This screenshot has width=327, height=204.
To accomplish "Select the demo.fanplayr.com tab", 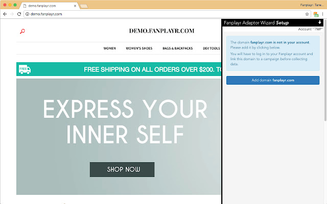I will (49, 6).
